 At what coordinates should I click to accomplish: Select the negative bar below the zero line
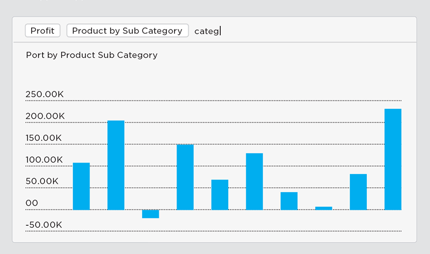pos(151,214)
